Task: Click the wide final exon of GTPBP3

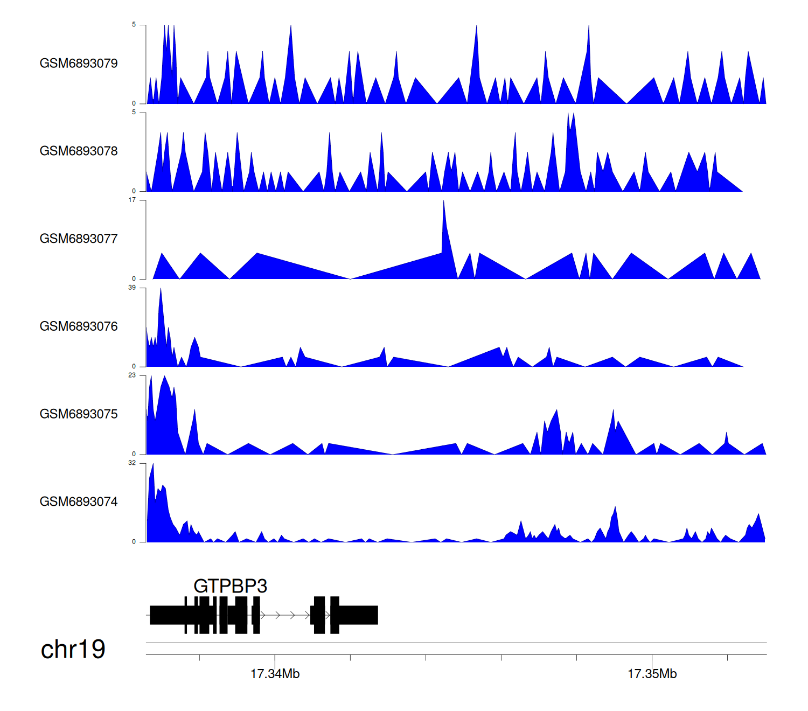Action: (358, 615)
